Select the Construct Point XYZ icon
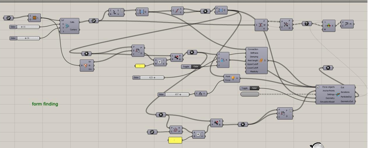The image size is (368, 148). point(223,60)
